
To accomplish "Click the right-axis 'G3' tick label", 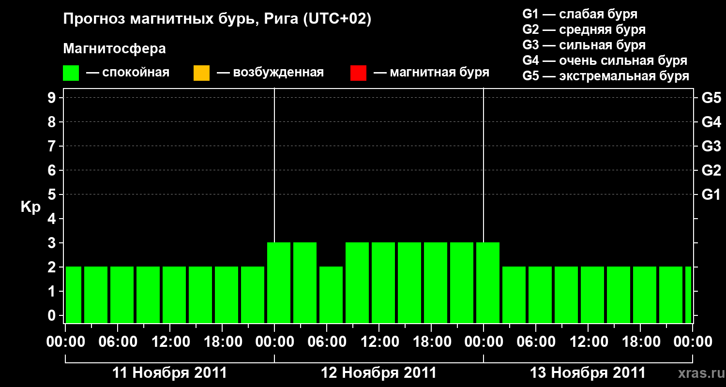I will pyautogui.click(x=711, y=147).
